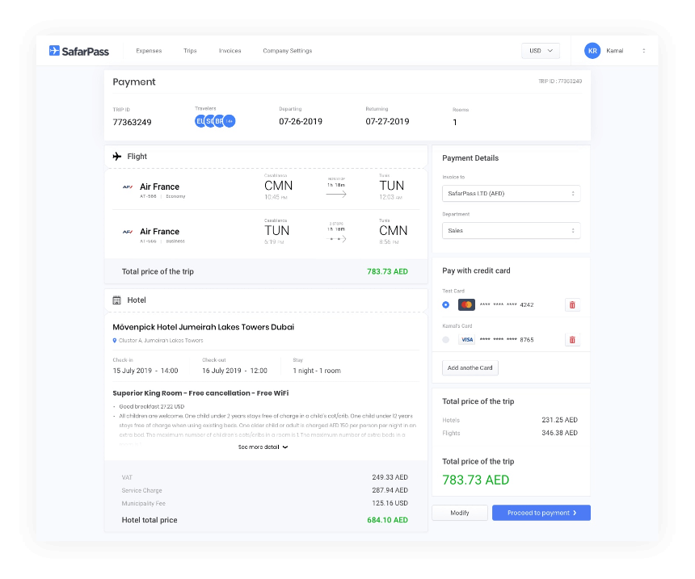The image size is (695, 579).
Task: Click the hotel building icon beside Hotel
Action: (x=116, y=300)
